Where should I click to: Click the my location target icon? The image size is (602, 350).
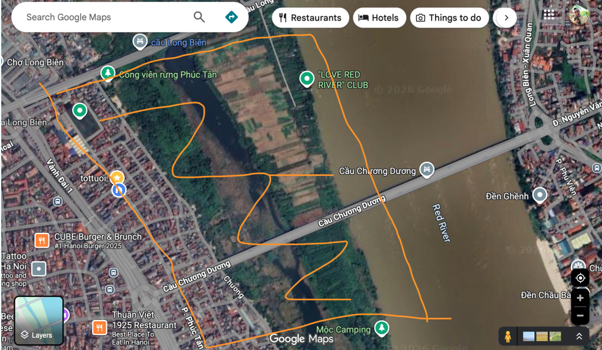click(x=580, y=278)
